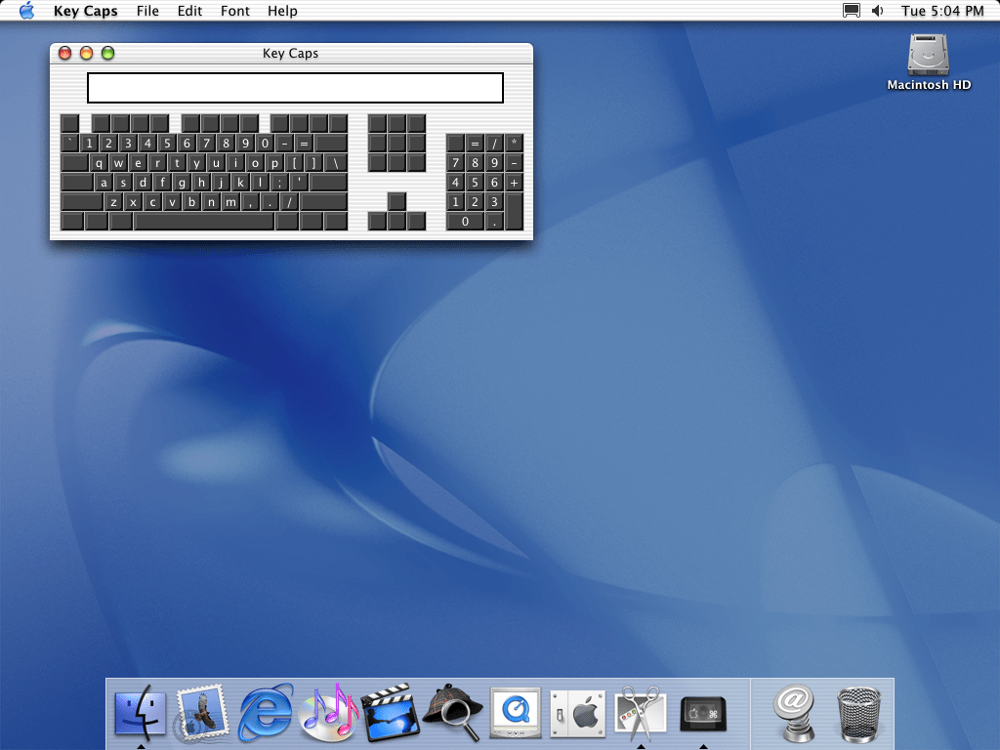
Task: Click the Key Caps text display field
Action: 295,88
